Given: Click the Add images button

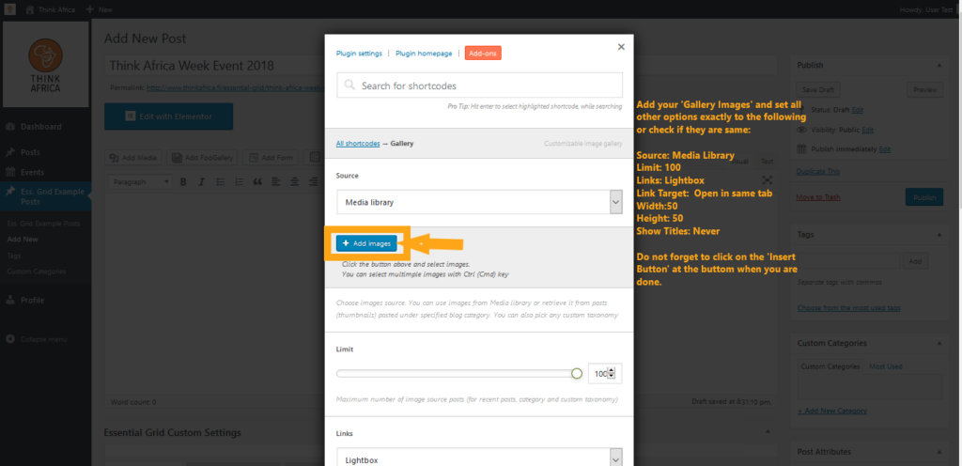Looking at the screenshot, I should [366, 243].
